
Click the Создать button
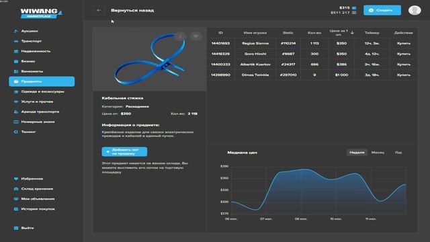tap(382, 10)
